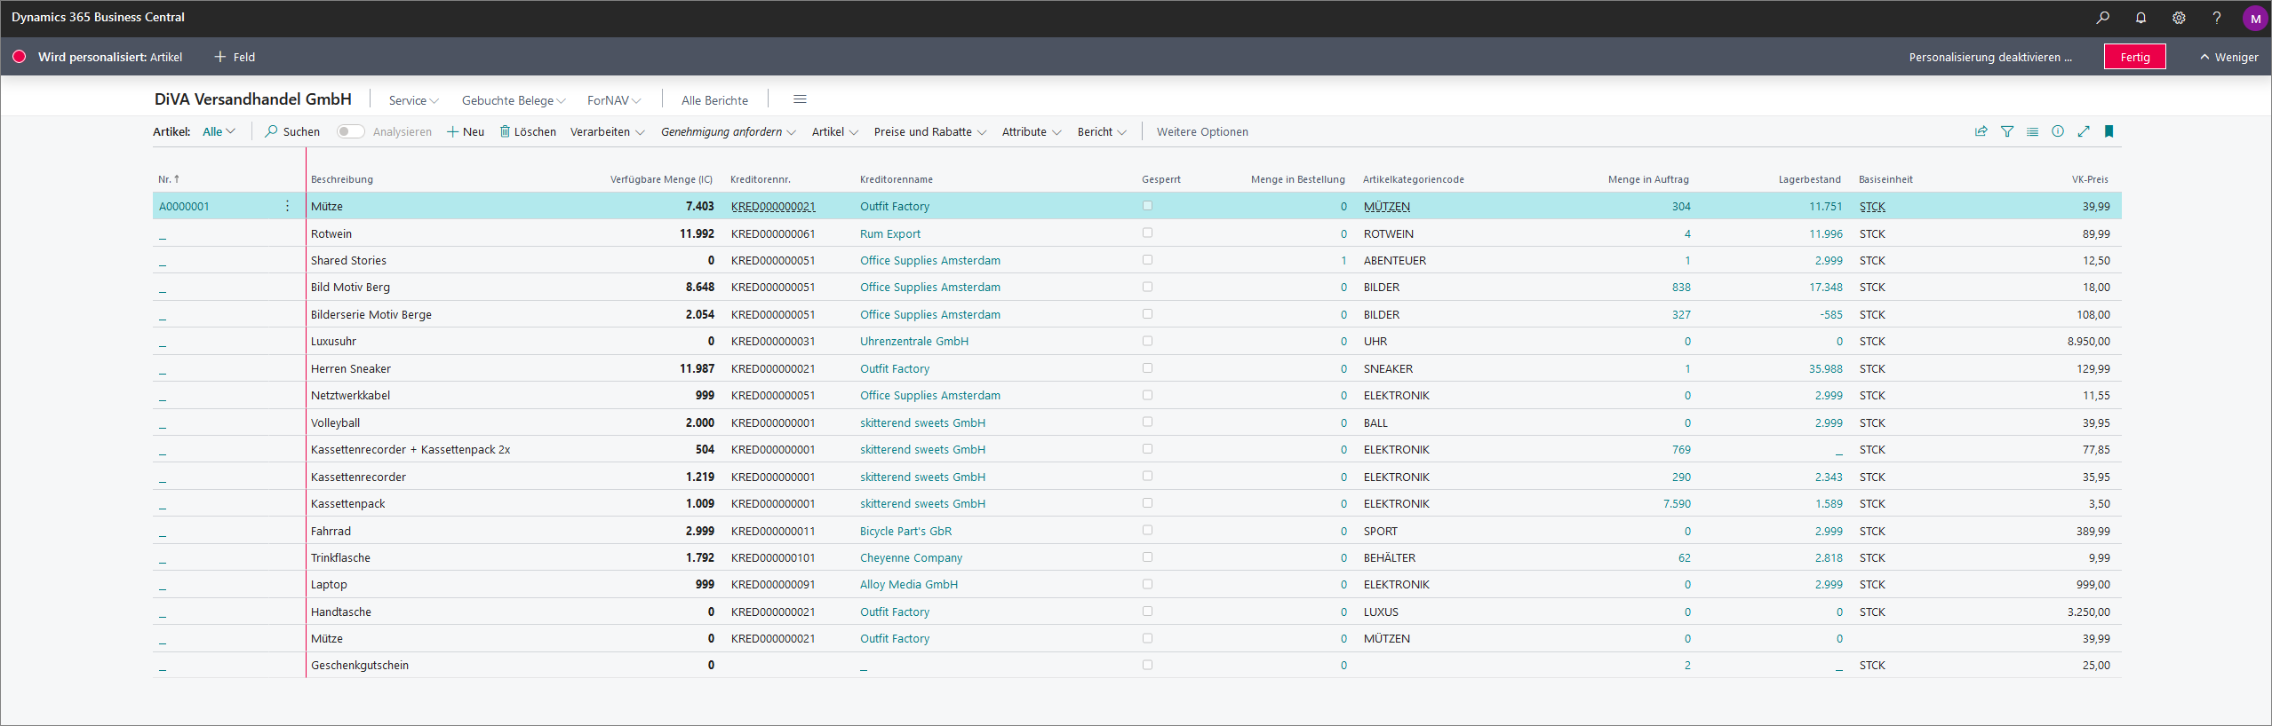Screen dimensions: 2272x726
Task: Expand the Verarbeiten menu
Action: tap(607, 131)
